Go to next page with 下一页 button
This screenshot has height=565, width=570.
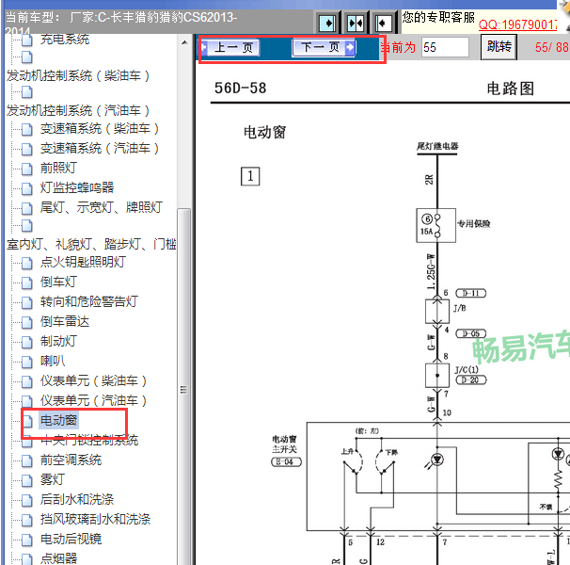pyautogui.click(x=324, y=47)
